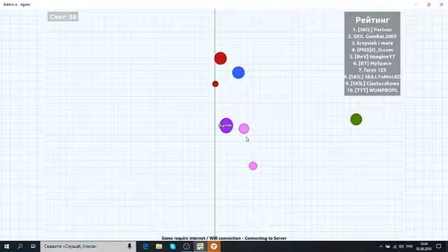Open the Windows Start menu

(x=6, y=246)
